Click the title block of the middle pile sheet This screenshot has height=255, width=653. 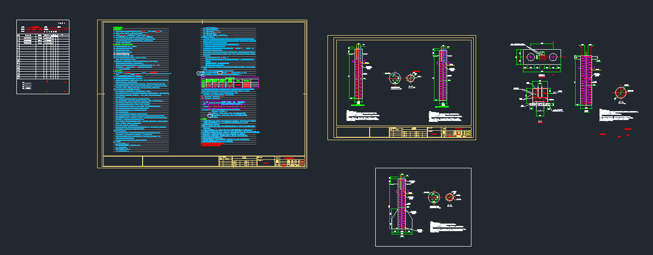point(429,133)
